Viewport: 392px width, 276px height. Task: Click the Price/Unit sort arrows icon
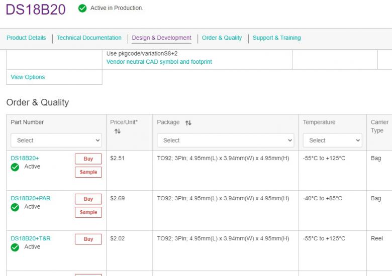(x=117, y=131)
